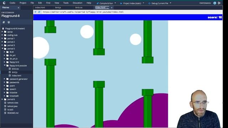228x128 pixels.
Task: Expand the speech folder
Action: click(4, 89)
